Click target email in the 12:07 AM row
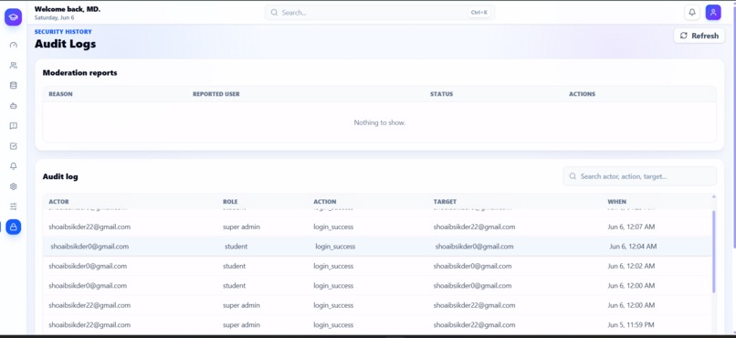The height and width of the screenshot is (338, 736). [474, 227]
